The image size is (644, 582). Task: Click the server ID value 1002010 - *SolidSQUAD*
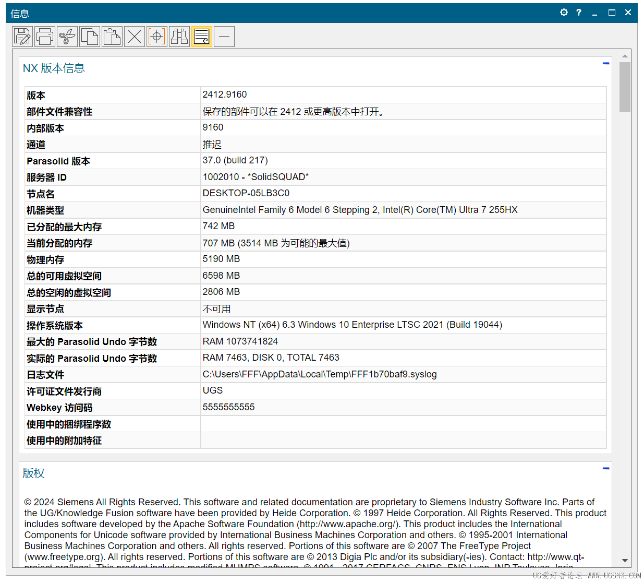[256, 177]
